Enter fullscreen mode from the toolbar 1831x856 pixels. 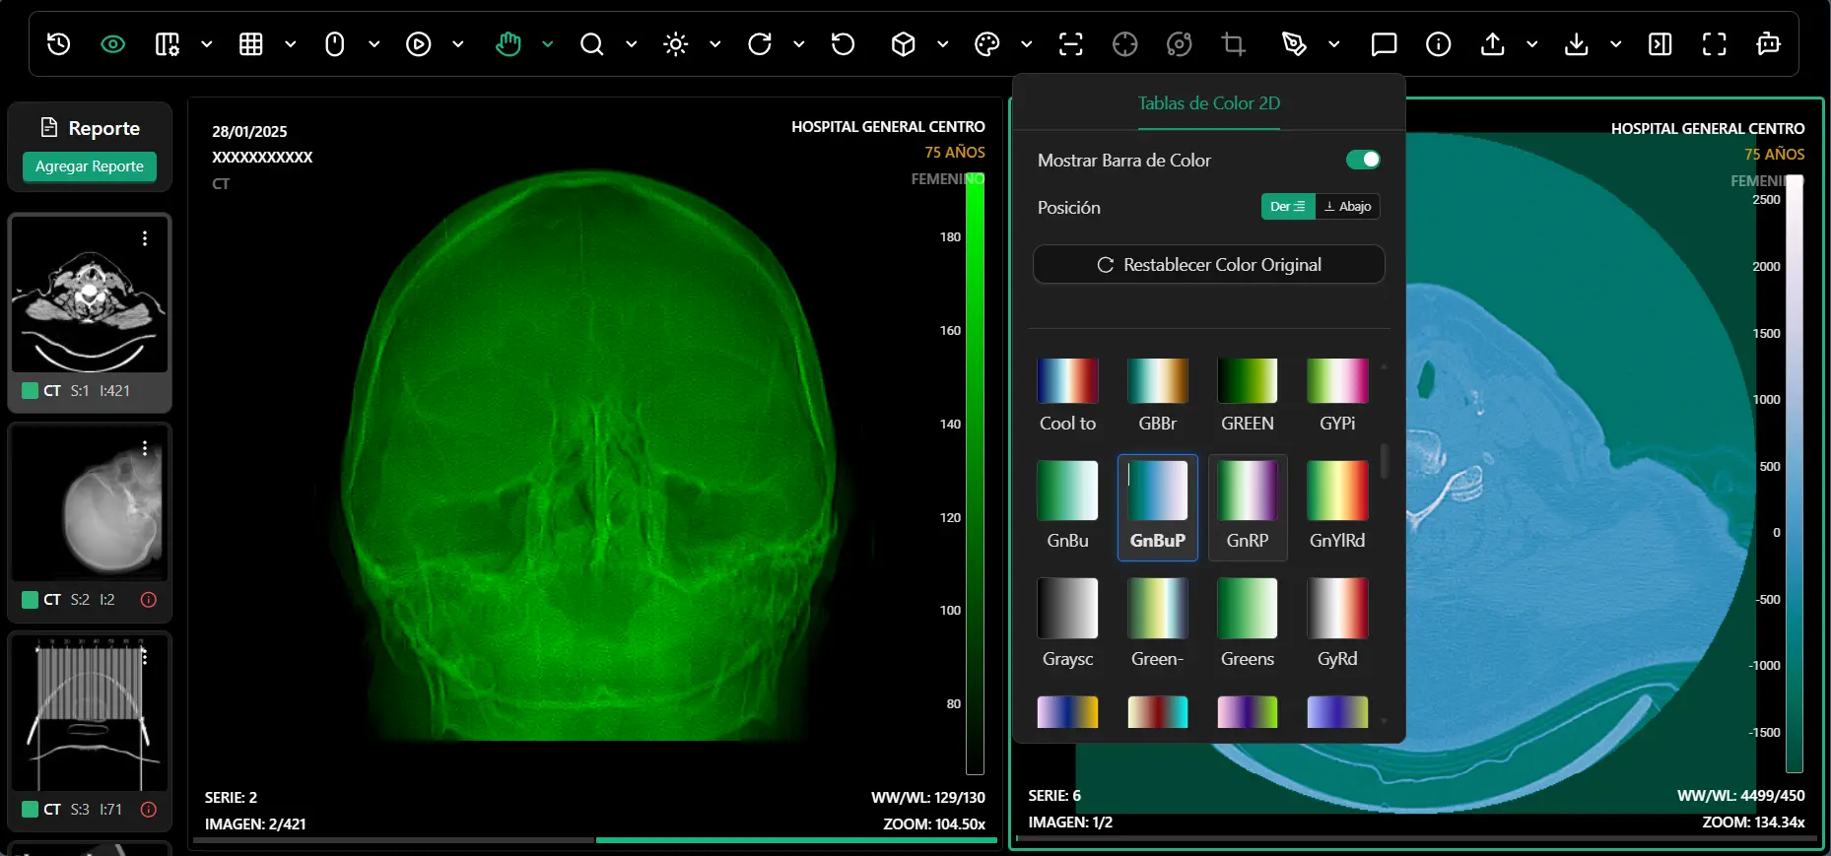tap(1714, 44)
